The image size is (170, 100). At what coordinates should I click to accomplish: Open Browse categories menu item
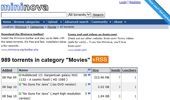point(27,22)
